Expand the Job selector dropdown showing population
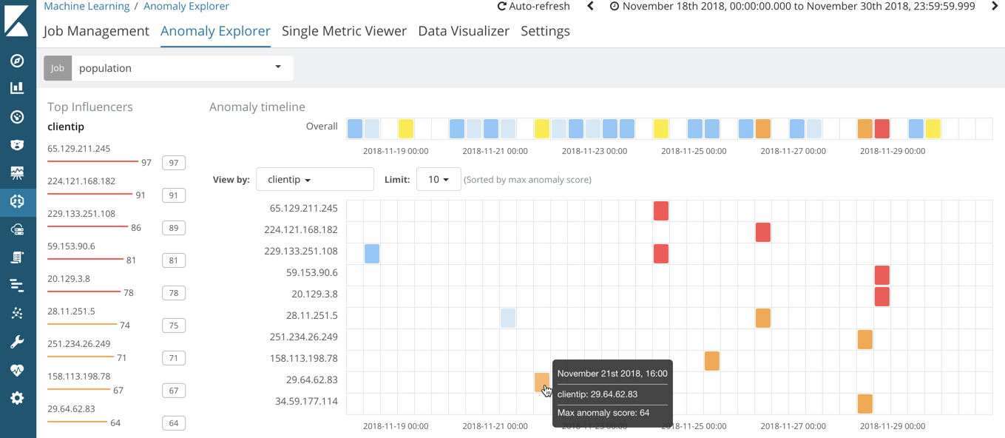Viewport: 1005px width, 438px height. click(x=181, y=68)
